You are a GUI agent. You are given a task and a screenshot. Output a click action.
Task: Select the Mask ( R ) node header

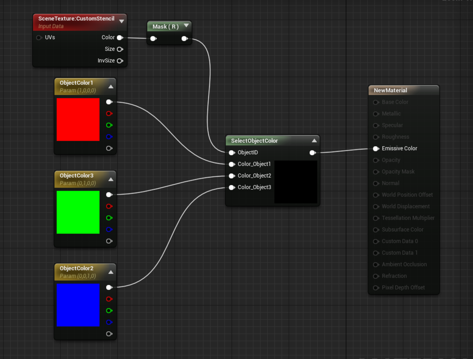click(169, 26)
